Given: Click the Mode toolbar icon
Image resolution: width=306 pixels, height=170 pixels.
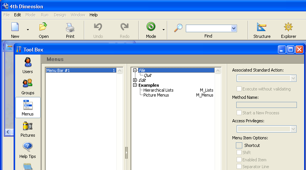Looking at the screenshot, I should tap(151, 28).
